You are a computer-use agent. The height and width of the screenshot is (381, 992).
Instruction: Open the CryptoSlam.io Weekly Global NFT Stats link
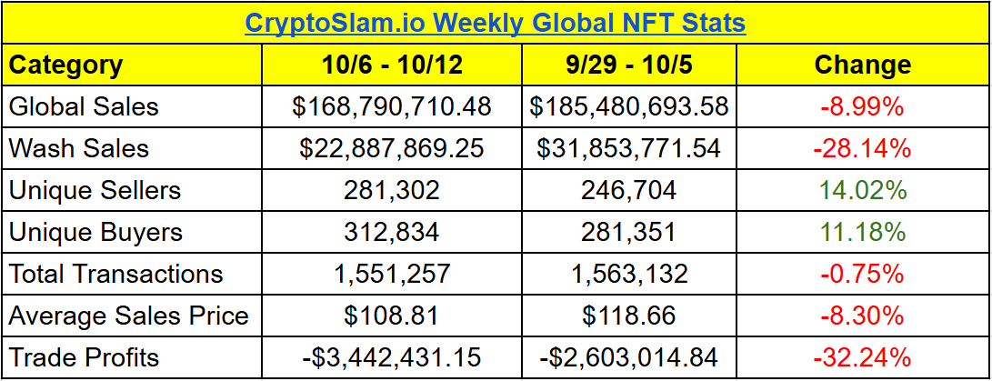[496, 22]
